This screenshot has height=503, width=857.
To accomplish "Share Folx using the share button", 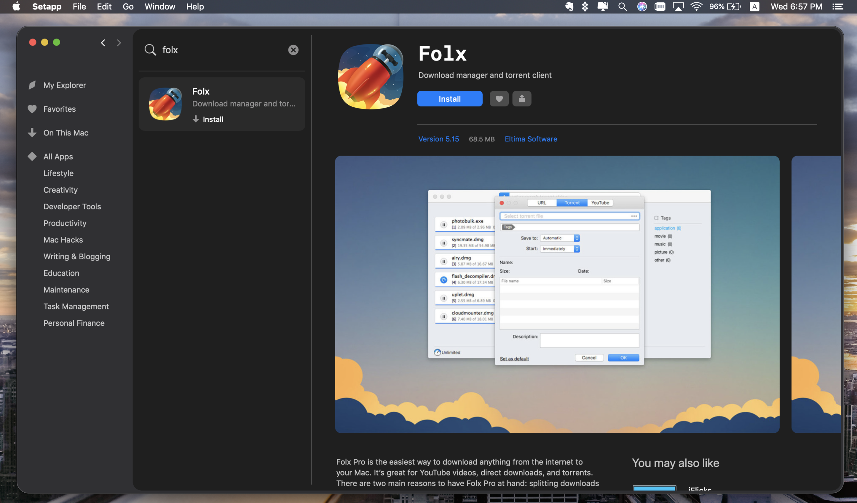I will pyautogui.click(x=522, y=99).
